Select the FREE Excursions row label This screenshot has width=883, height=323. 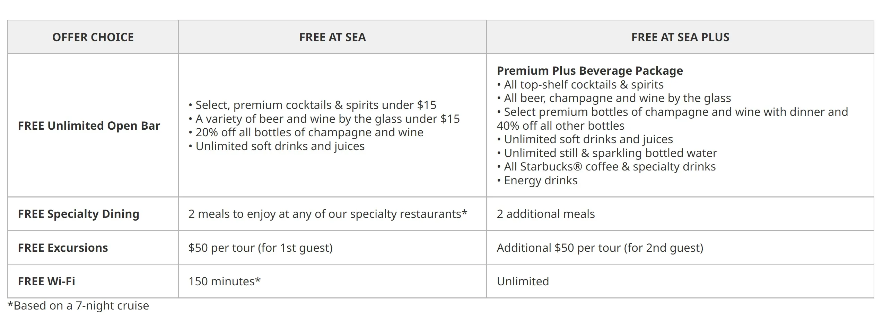[x=63, y=248]
